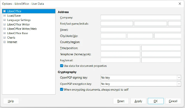Click the City input field
This screenshot has height=108, width=185.
click(113, 36)
